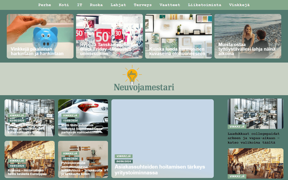Open the Black Friday Tanska article card

click(x=110, y=36)
